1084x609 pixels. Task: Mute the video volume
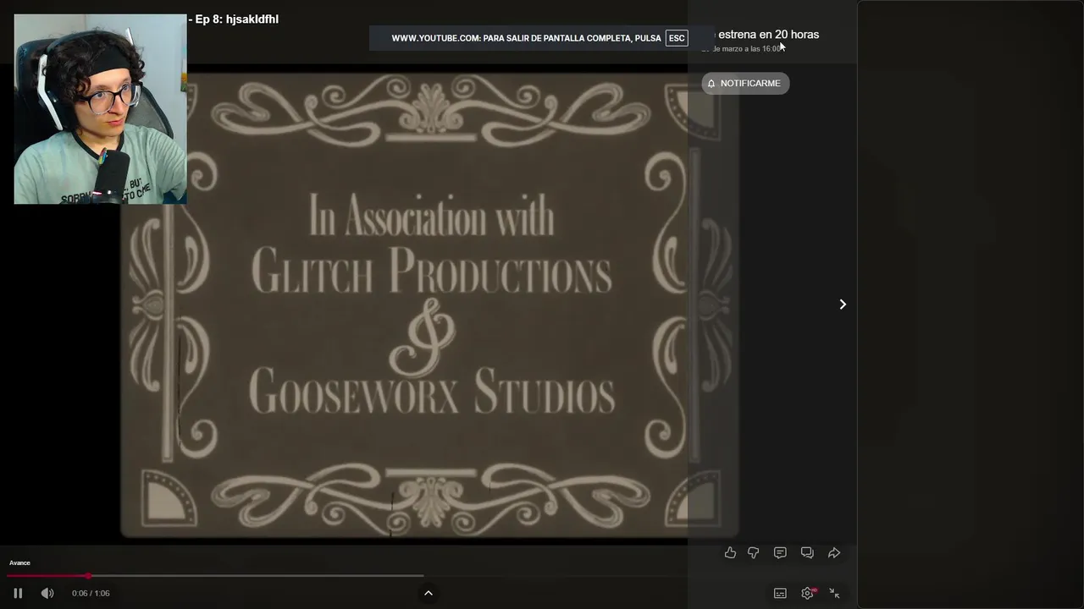point(47,593)
